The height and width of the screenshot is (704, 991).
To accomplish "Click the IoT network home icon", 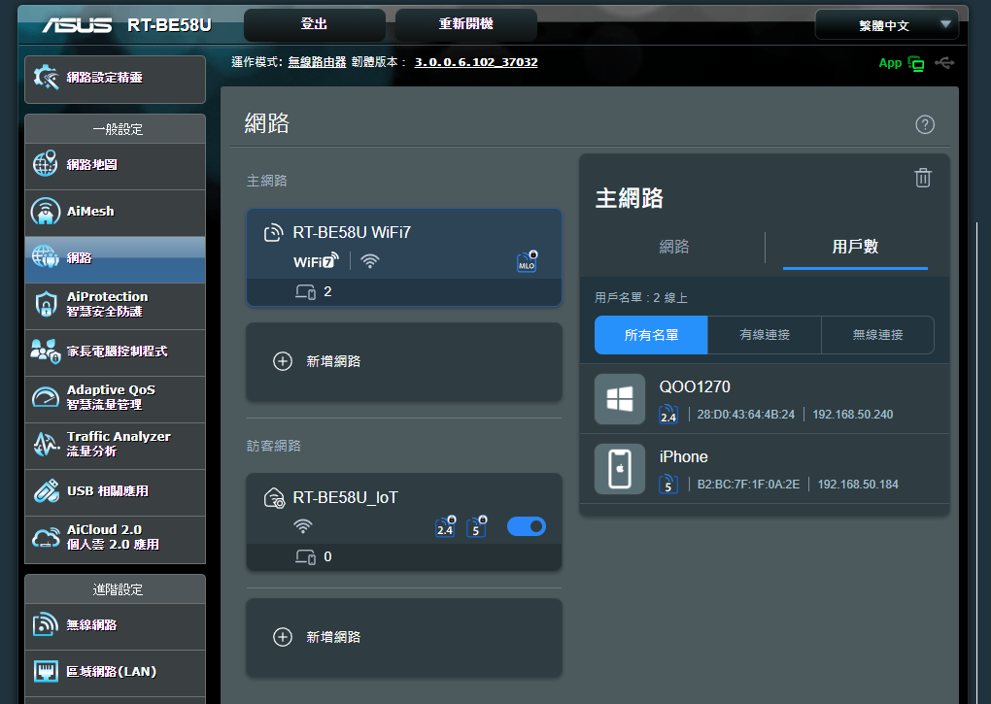I will pos(274,497).
